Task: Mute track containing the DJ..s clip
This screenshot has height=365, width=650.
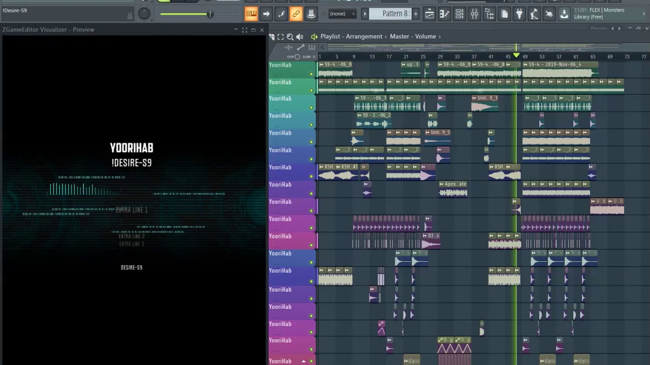Action: (311, 245)
